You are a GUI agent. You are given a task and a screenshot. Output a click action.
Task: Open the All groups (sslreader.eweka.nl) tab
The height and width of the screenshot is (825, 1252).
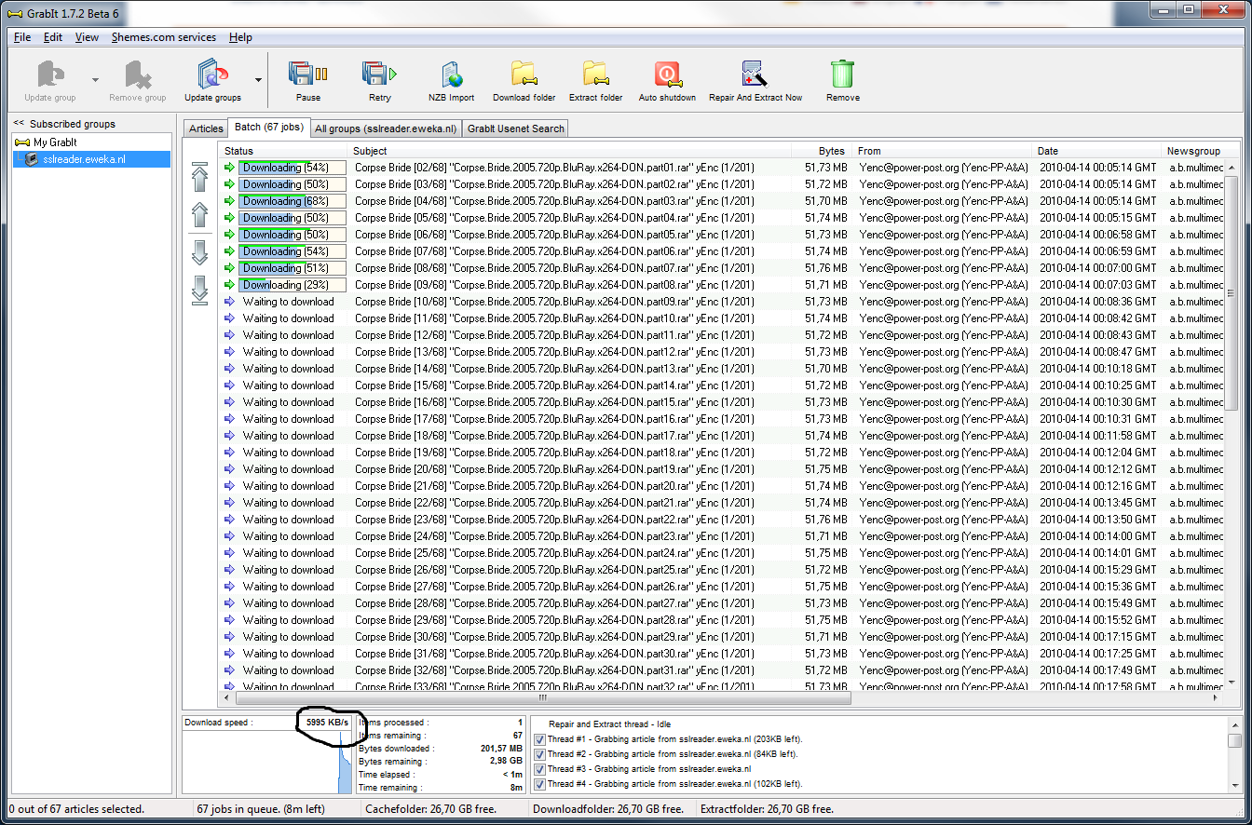[386, 128]
